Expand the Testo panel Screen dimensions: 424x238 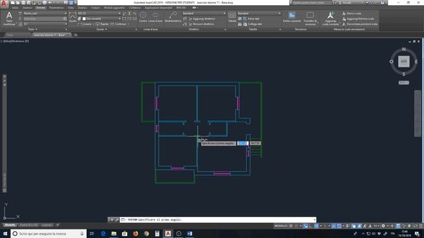[x=32, y=29]
